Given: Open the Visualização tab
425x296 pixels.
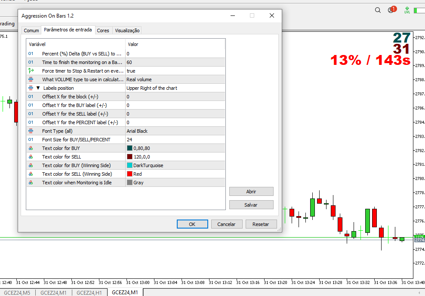Looking at the screenshot, I should 127,31.
